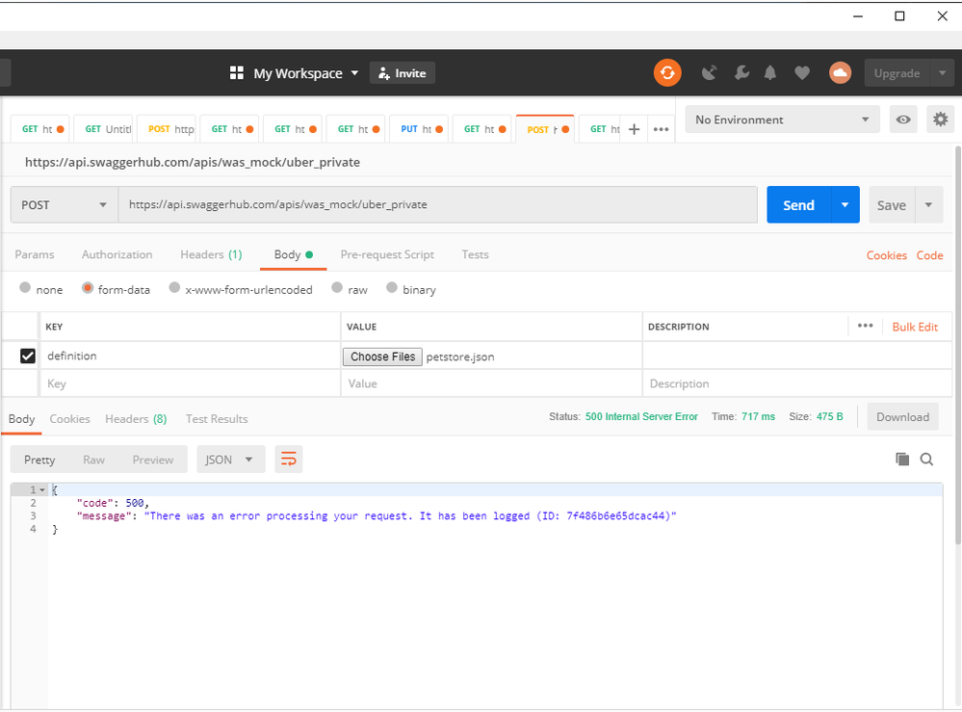Add a new request tab
This screenshot has width=962, height=712.
[x=634, y=129]
